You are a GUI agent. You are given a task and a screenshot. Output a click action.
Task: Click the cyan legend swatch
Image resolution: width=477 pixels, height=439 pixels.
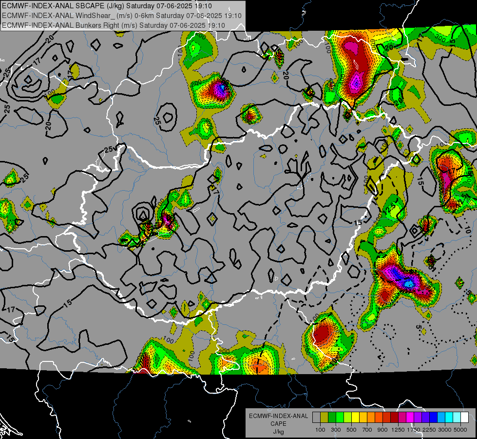click(449, 418)
